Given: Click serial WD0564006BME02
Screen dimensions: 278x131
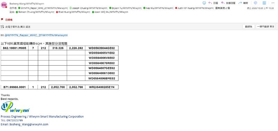Looking at the screenshot, I should (102, 78).
